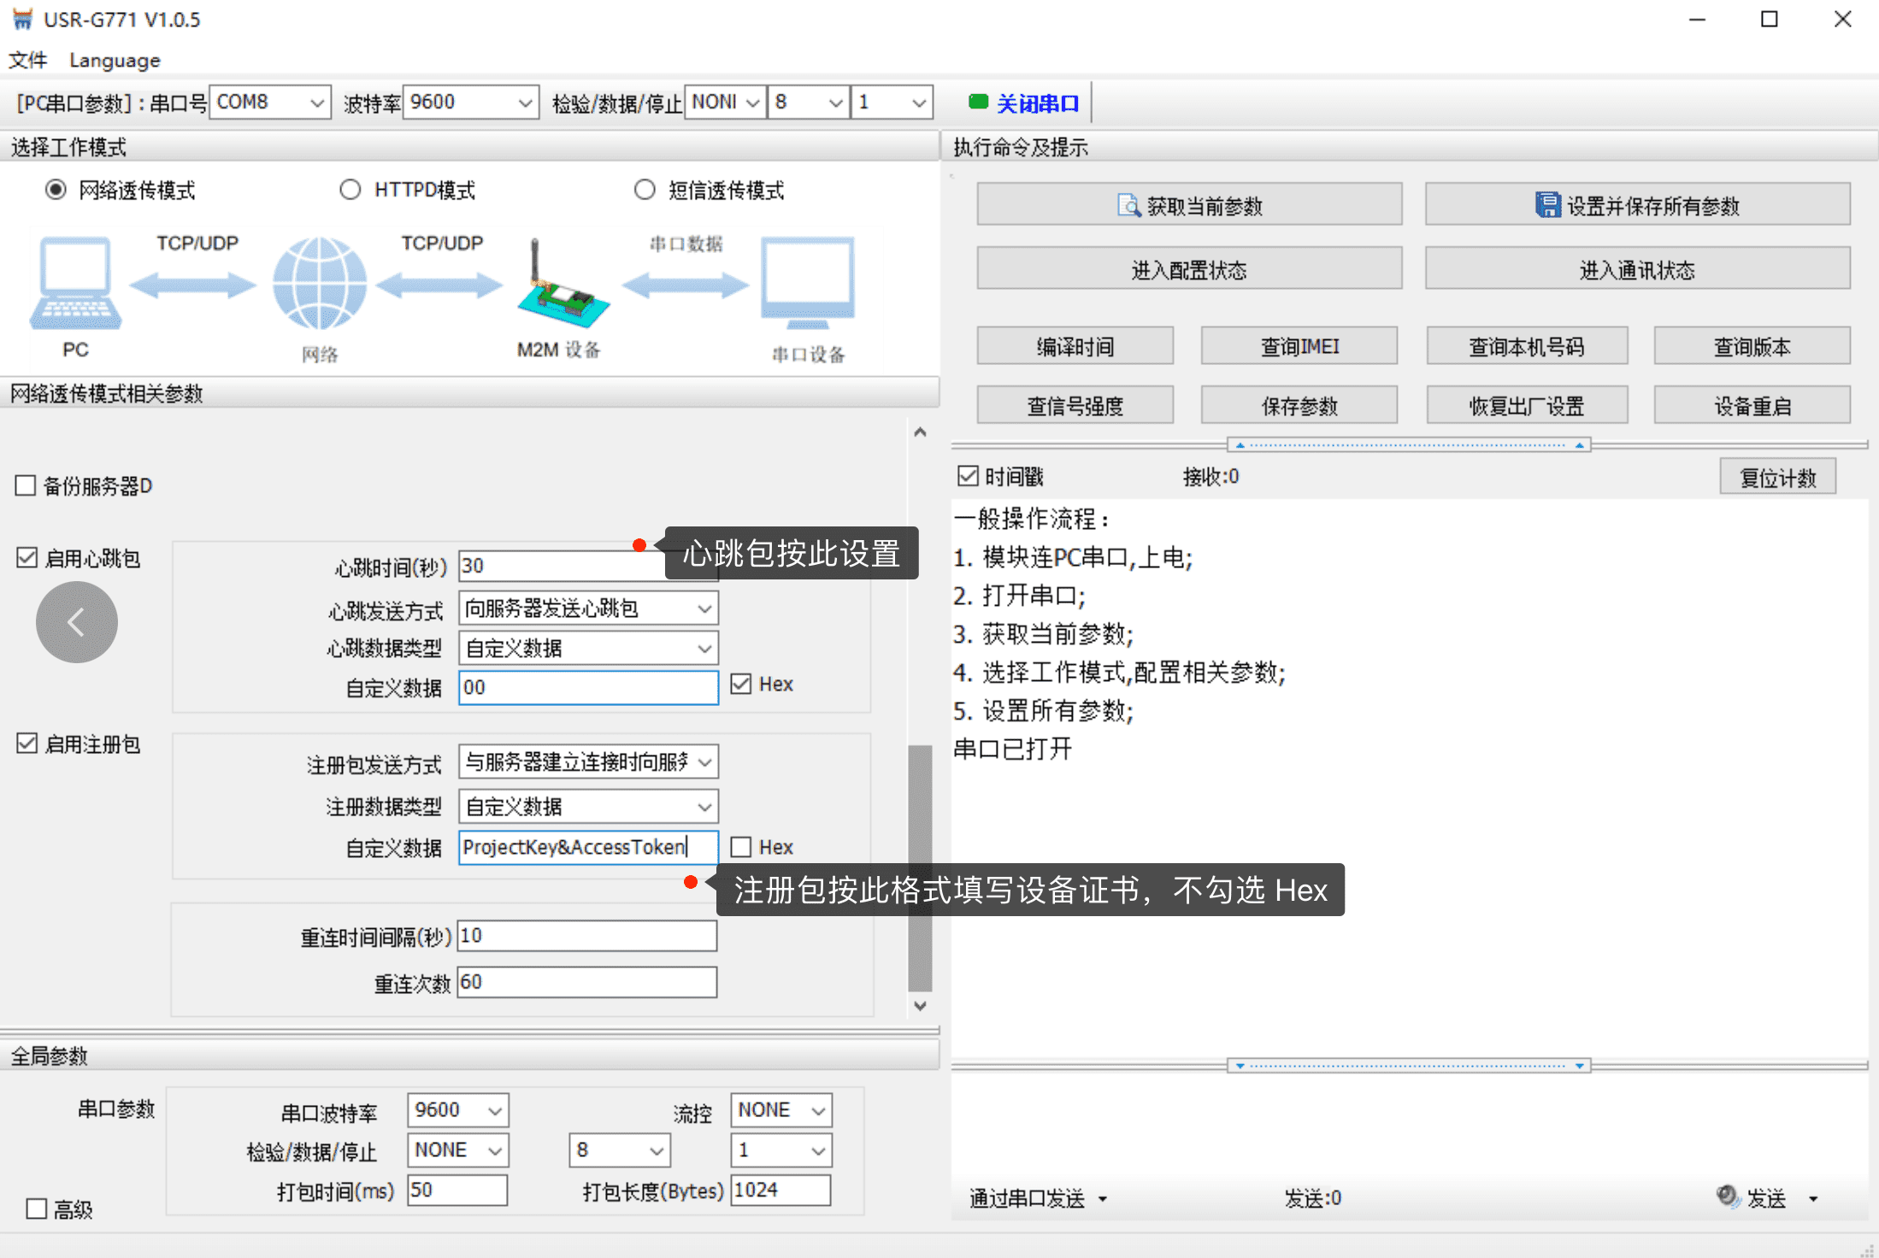
Task: Click the save disk icon on 设置并保存所有参数
Action: tap(1547, 205)
